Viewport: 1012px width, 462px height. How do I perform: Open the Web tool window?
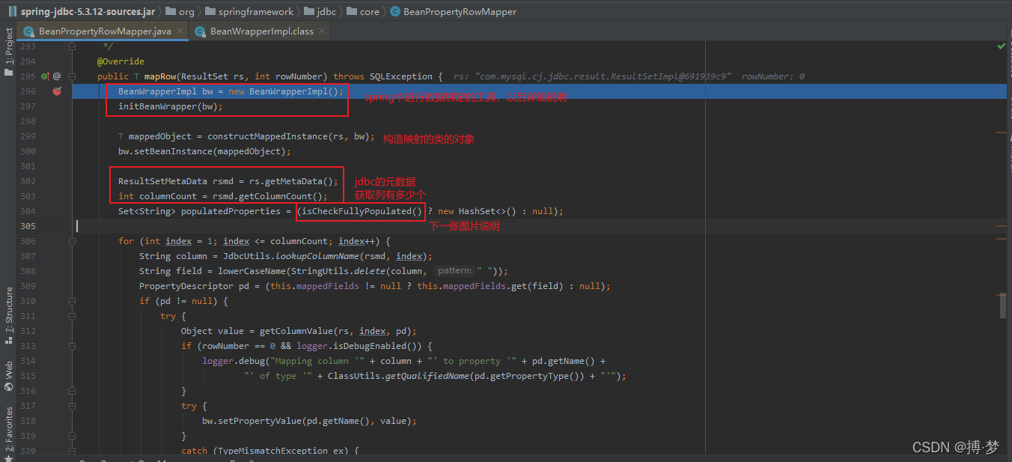8,376
